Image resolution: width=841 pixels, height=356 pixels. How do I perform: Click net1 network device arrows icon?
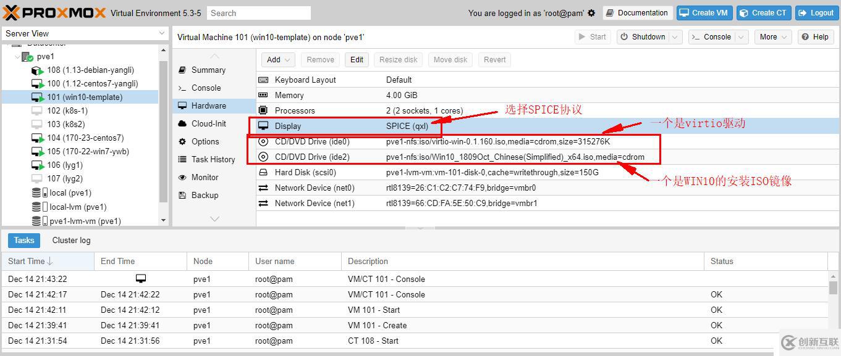[263, 203]
